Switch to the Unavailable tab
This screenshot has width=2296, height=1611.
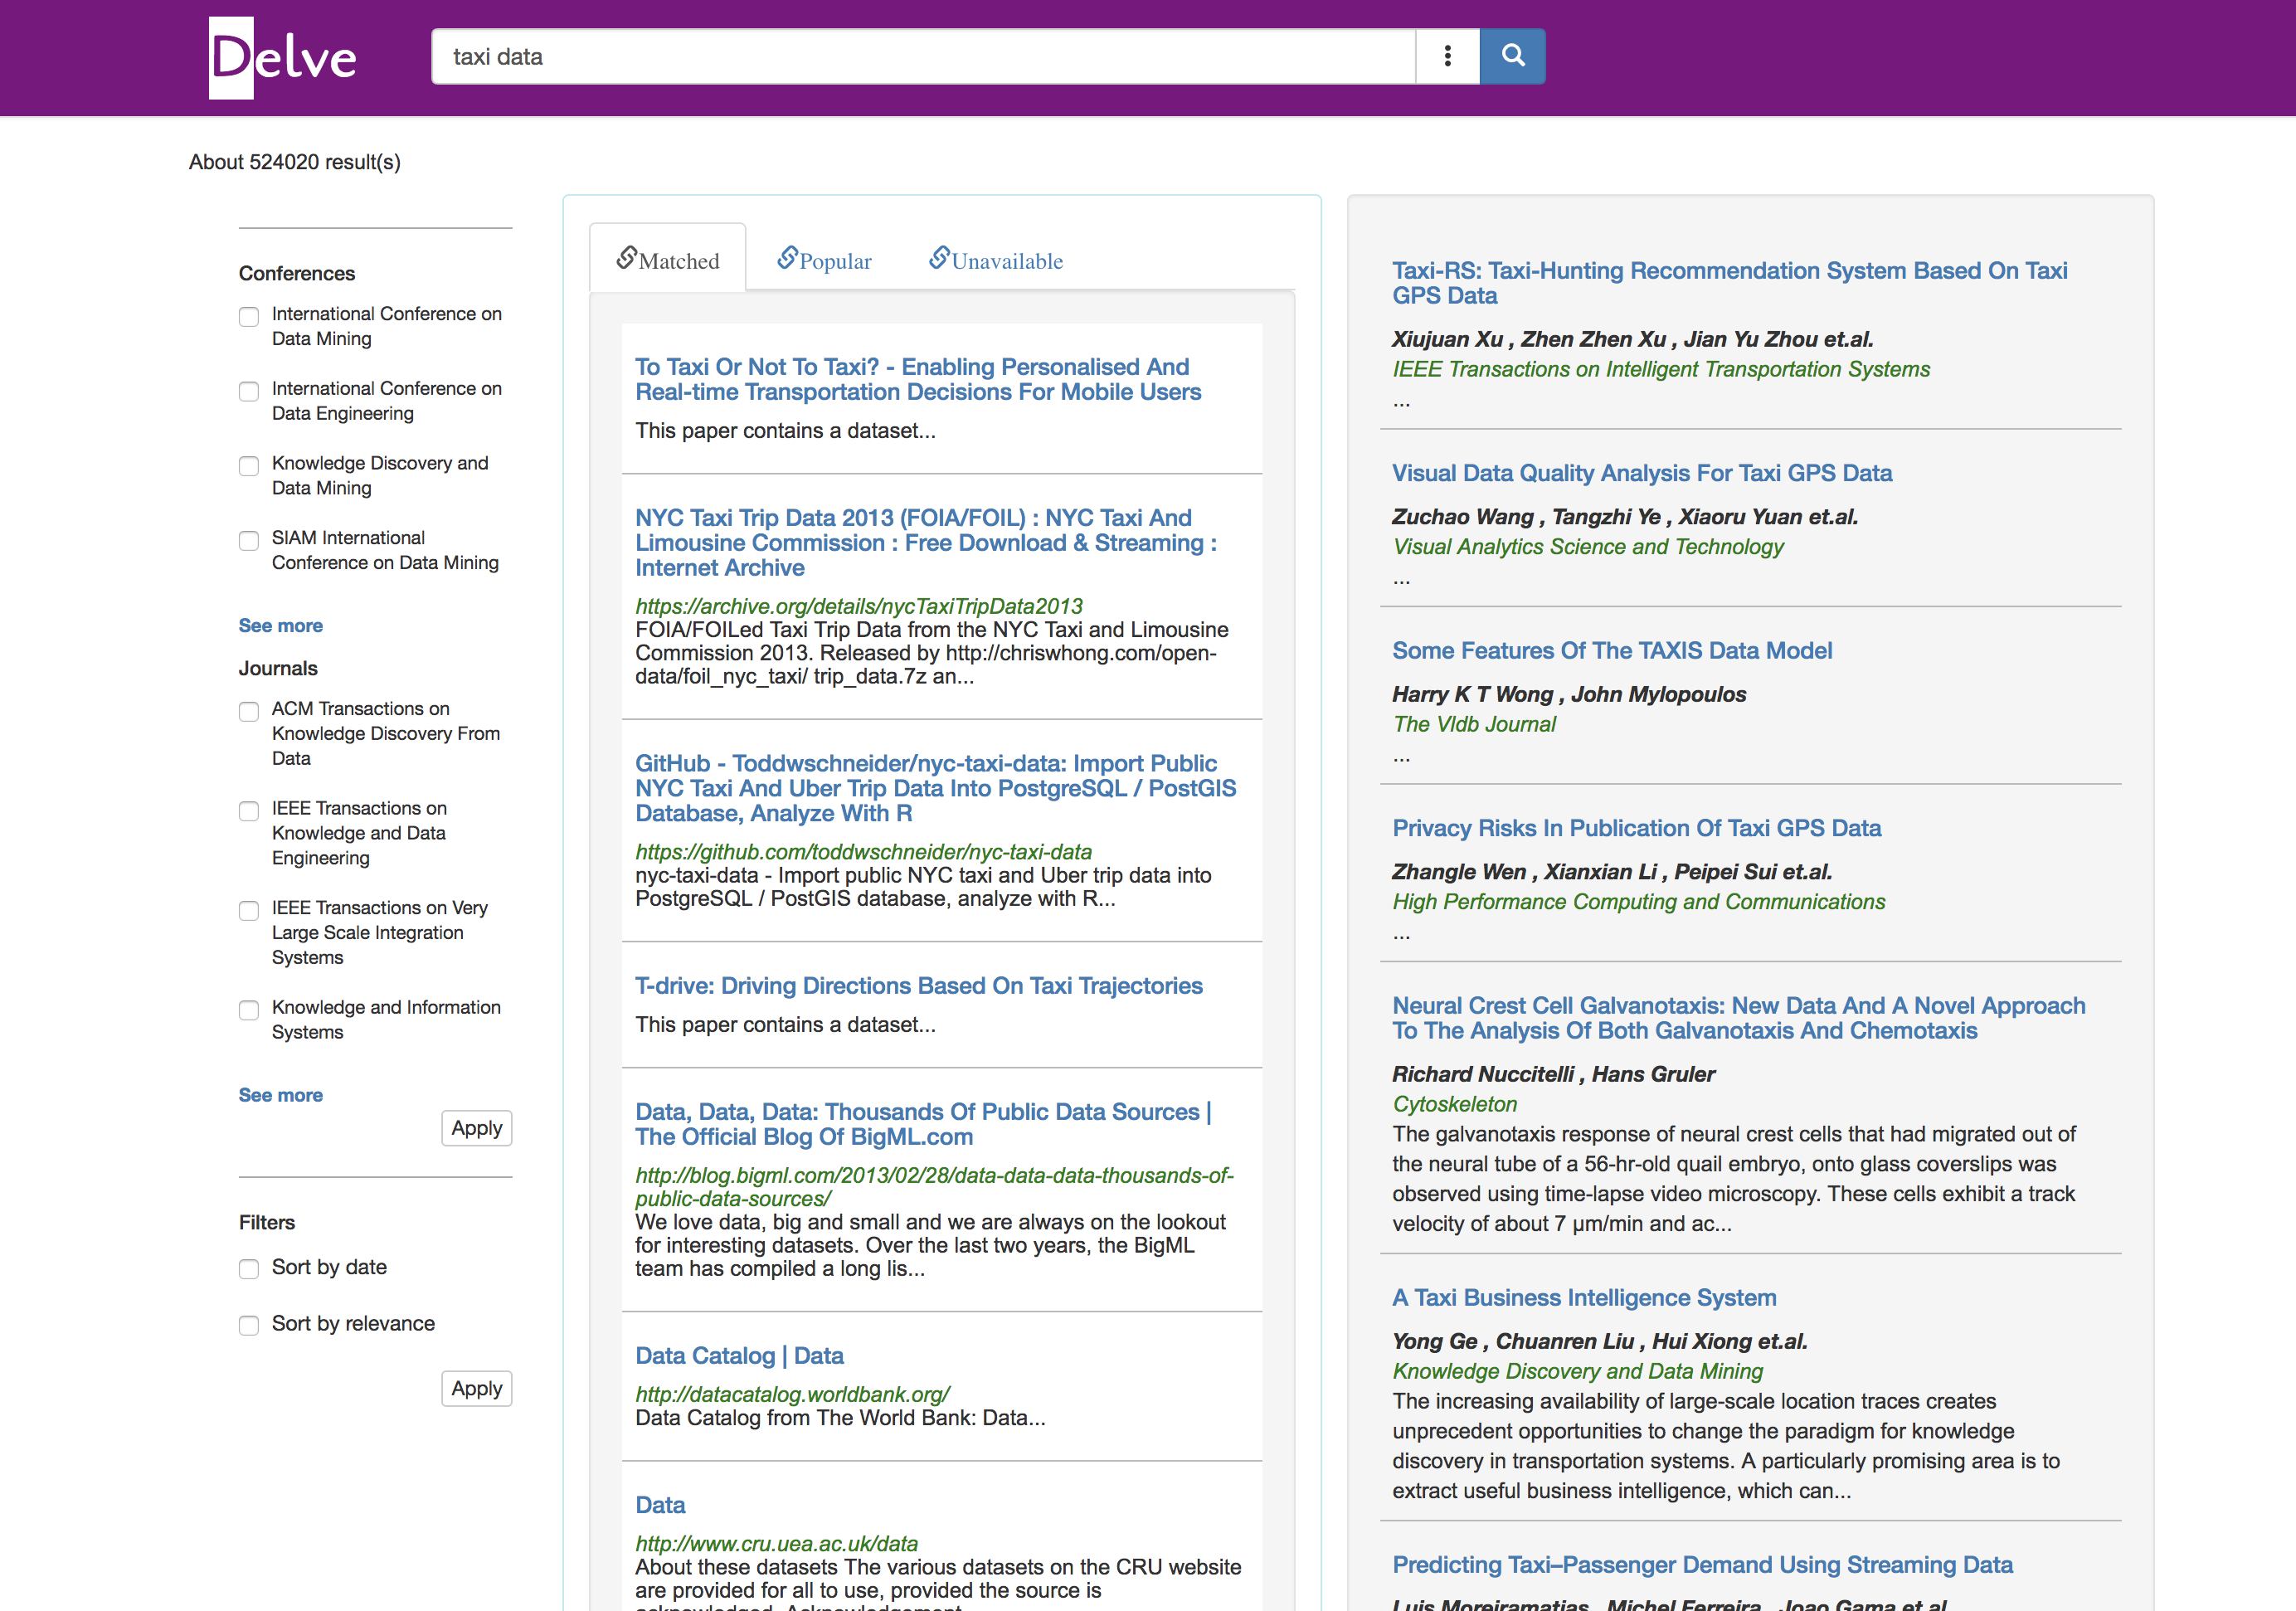pyautogui.click(x=996, y=260)
